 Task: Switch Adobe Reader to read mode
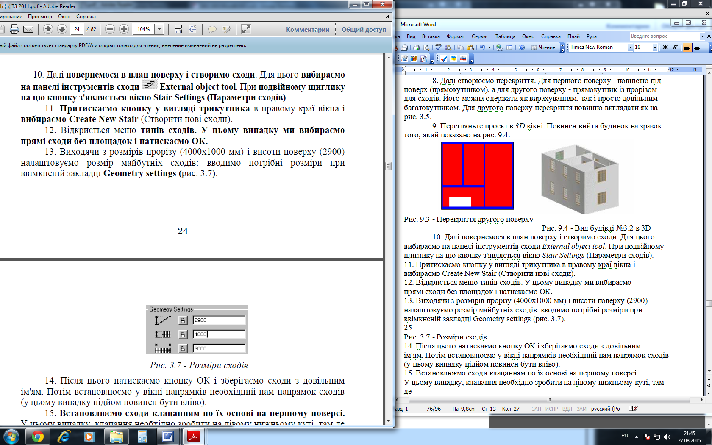246,29
